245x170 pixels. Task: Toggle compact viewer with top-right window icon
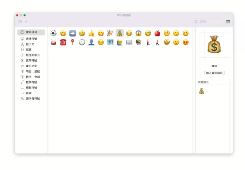[x=228, y=22]
